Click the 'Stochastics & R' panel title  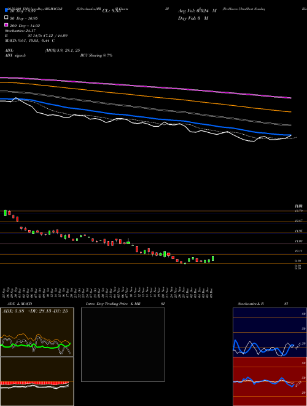click(x=251, y=304)
